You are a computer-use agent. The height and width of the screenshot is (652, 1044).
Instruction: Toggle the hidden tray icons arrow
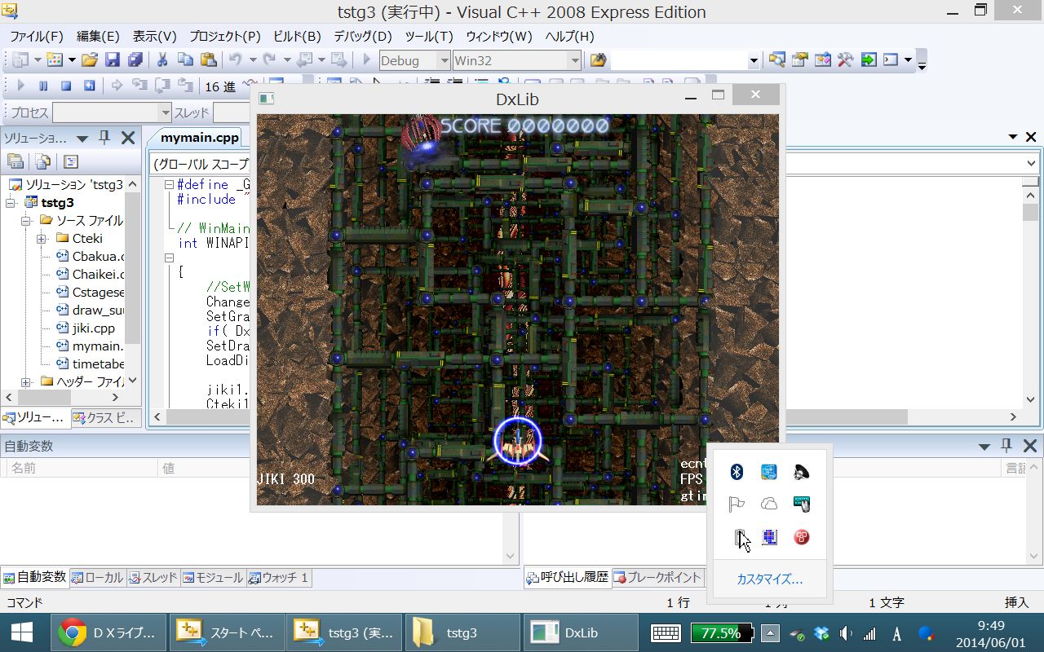pos(771,633)
